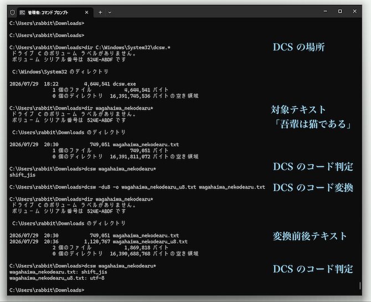This screenshot has width=371, height=302.
Task: Open a new tab with the plus button
Action: coord(100,12)
